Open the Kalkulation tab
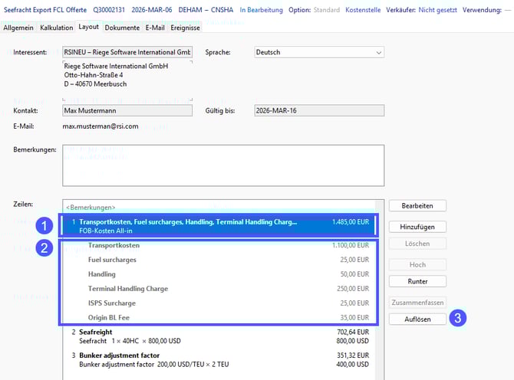Viewport: 514px width, 380px height. tap(57, 28)
